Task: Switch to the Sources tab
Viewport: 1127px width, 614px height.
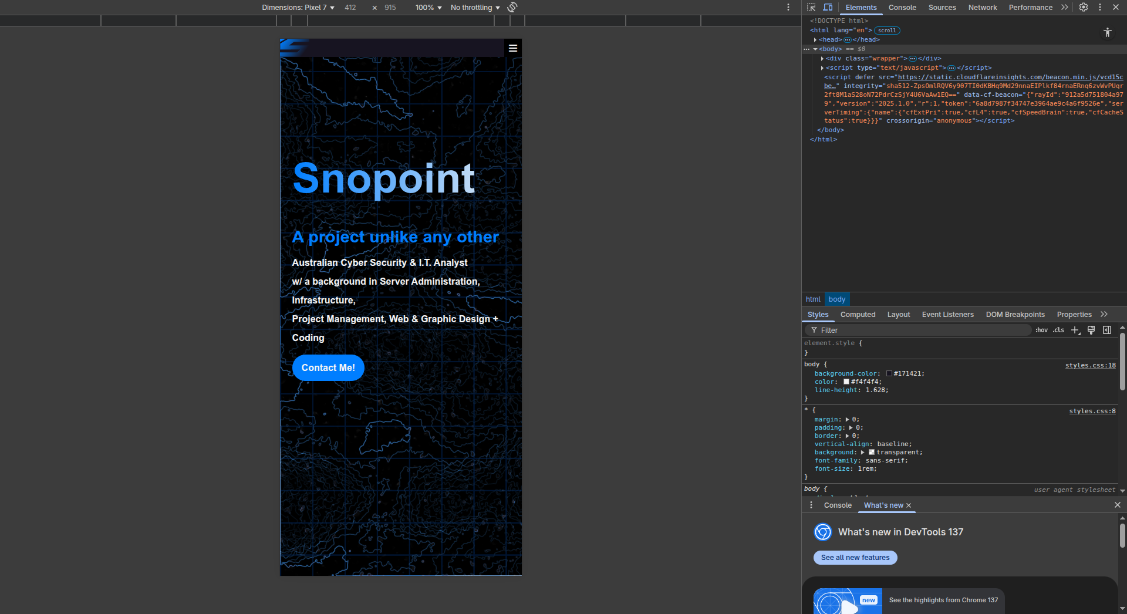Action: pos(942,8)
